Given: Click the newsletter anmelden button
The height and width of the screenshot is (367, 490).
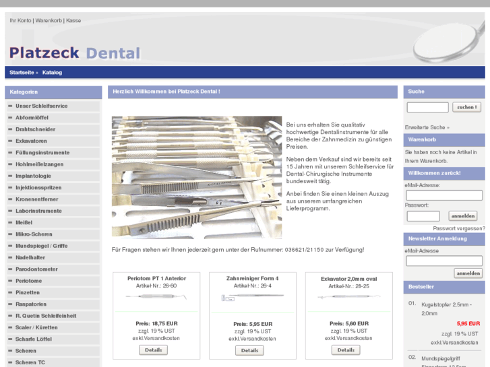Looking at the screenshot, I should 468,273.
